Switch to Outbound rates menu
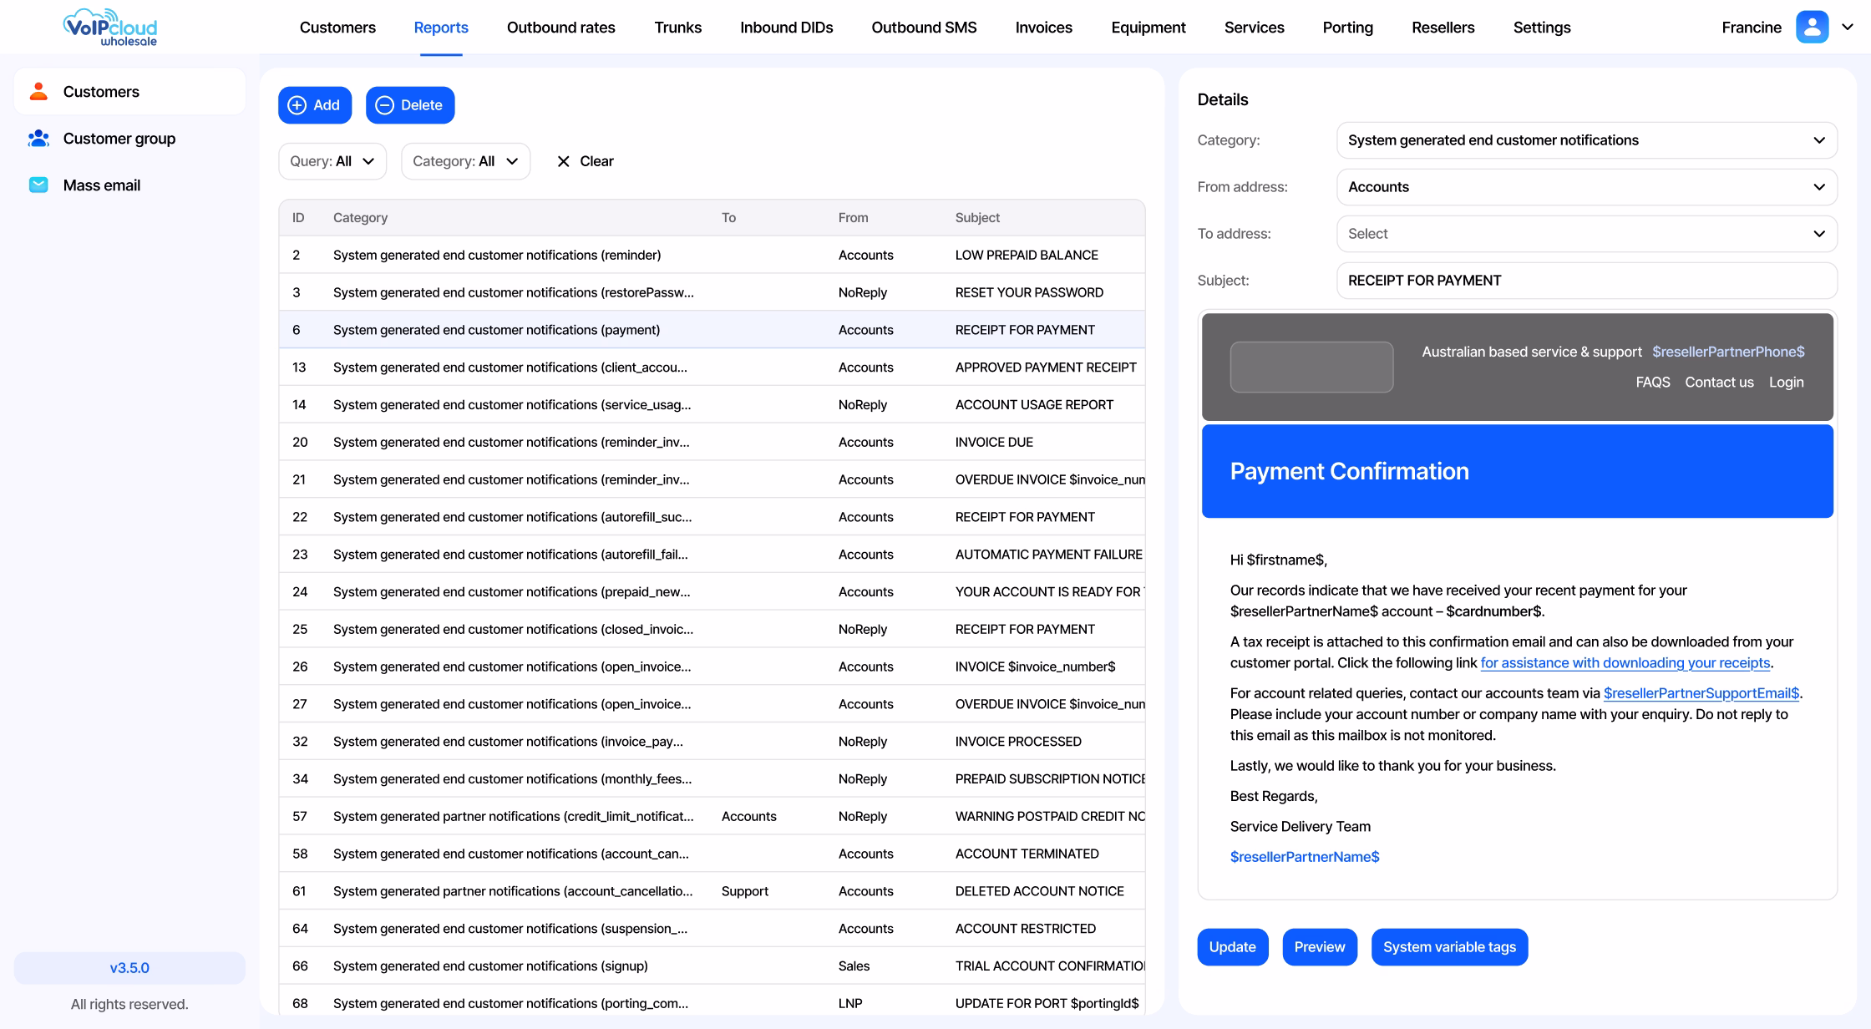Screen dimensions: 1871x1029 pyautogui.click(x=561, y=28)
